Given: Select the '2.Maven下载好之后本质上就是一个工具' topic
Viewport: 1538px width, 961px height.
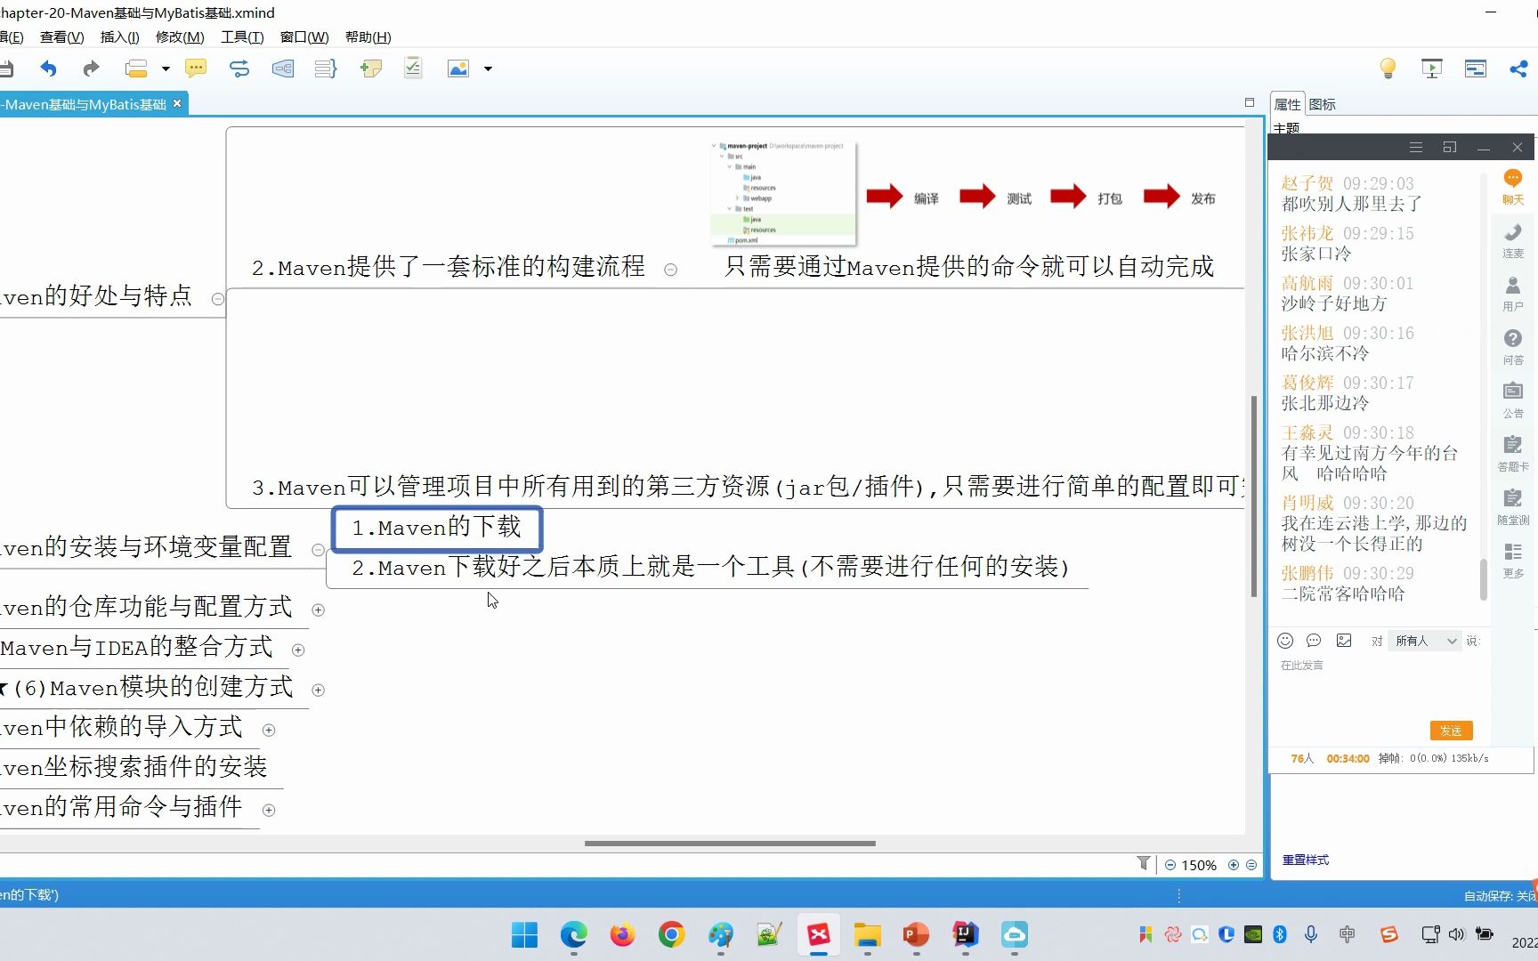Looking at the screenshot, I should [x=709, y=567].
